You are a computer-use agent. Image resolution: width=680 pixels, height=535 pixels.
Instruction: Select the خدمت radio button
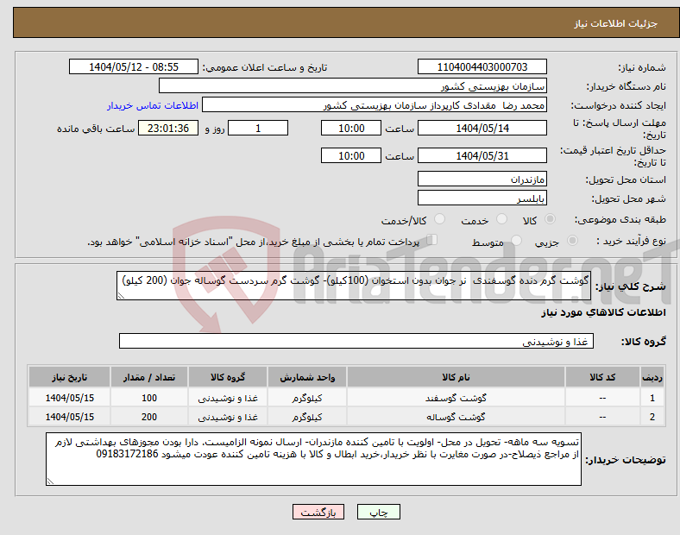click(x=501, y=219)
